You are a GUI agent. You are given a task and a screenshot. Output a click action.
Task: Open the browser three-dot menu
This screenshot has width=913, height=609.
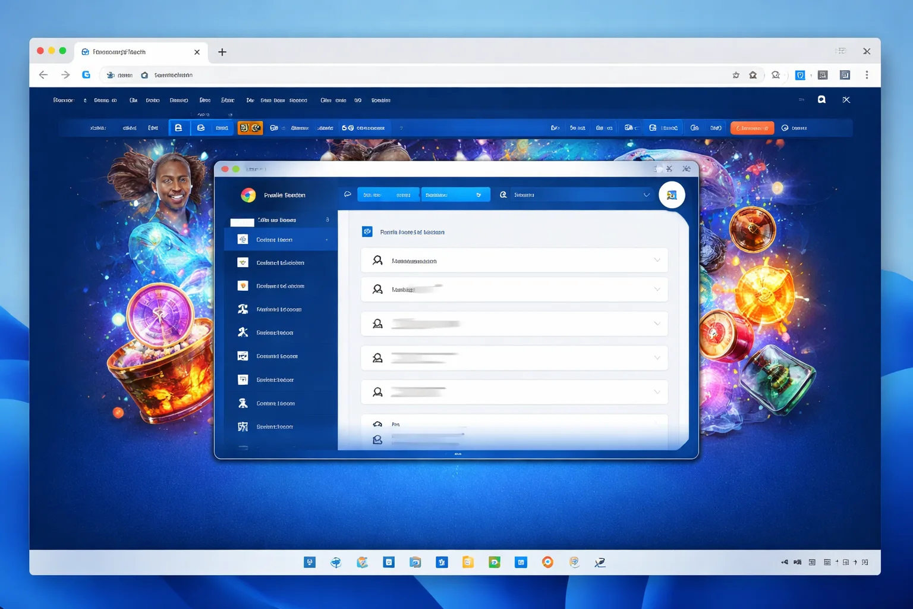867,75
